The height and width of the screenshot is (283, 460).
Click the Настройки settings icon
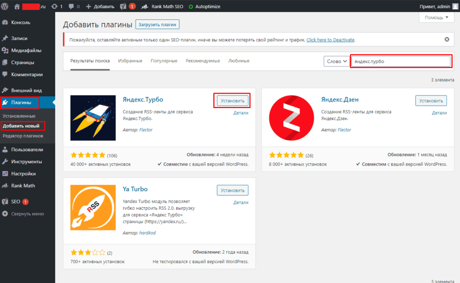tap(5, 173)
